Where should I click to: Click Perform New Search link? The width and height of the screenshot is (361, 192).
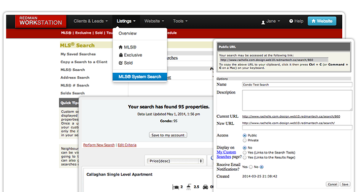click(x=99, y=145)
